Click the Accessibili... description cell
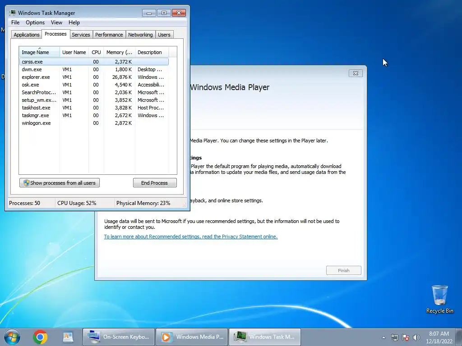The image size is (462, 346). [151, 85]
